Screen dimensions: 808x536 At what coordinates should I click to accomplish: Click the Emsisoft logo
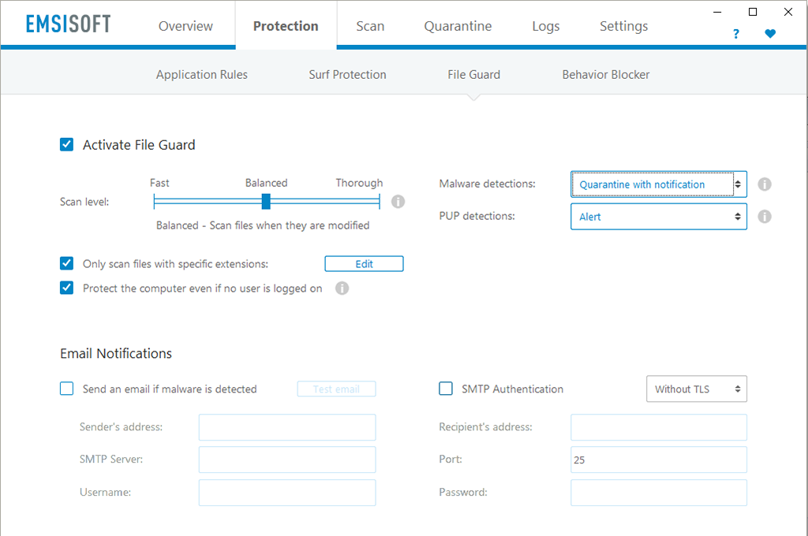[x=68, y=24]
